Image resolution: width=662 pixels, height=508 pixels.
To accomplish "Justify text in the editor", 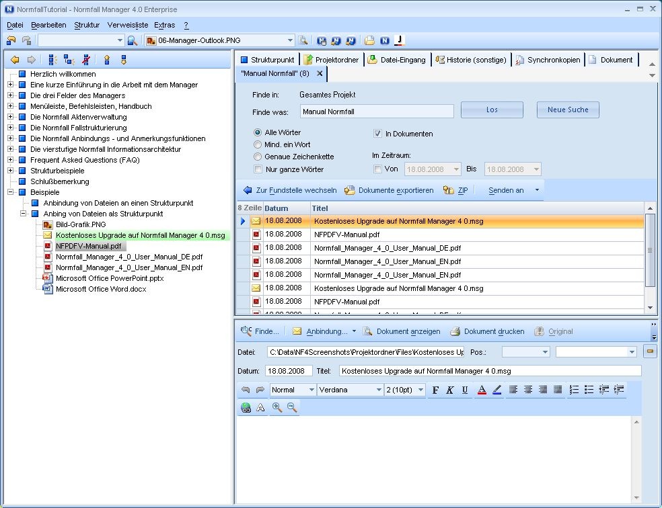I will (558, 390).
